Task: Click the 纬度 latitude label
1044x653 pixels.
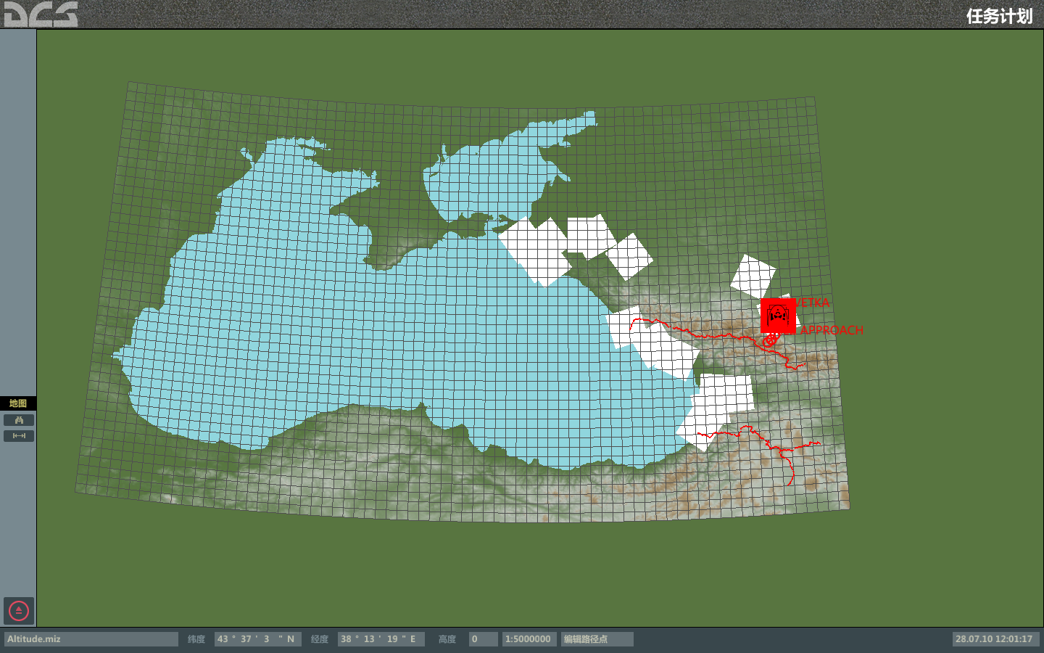Action: tap(196, 639)
